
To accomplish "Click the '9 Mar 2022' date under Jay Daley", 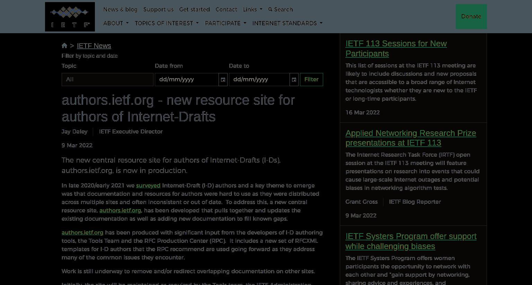I will pos(77,145).
